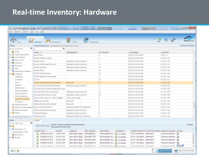The height and width of the screenshot is (156, 209).
Task: Click the device table vertical scrollbar
Action: coord(194,105)
